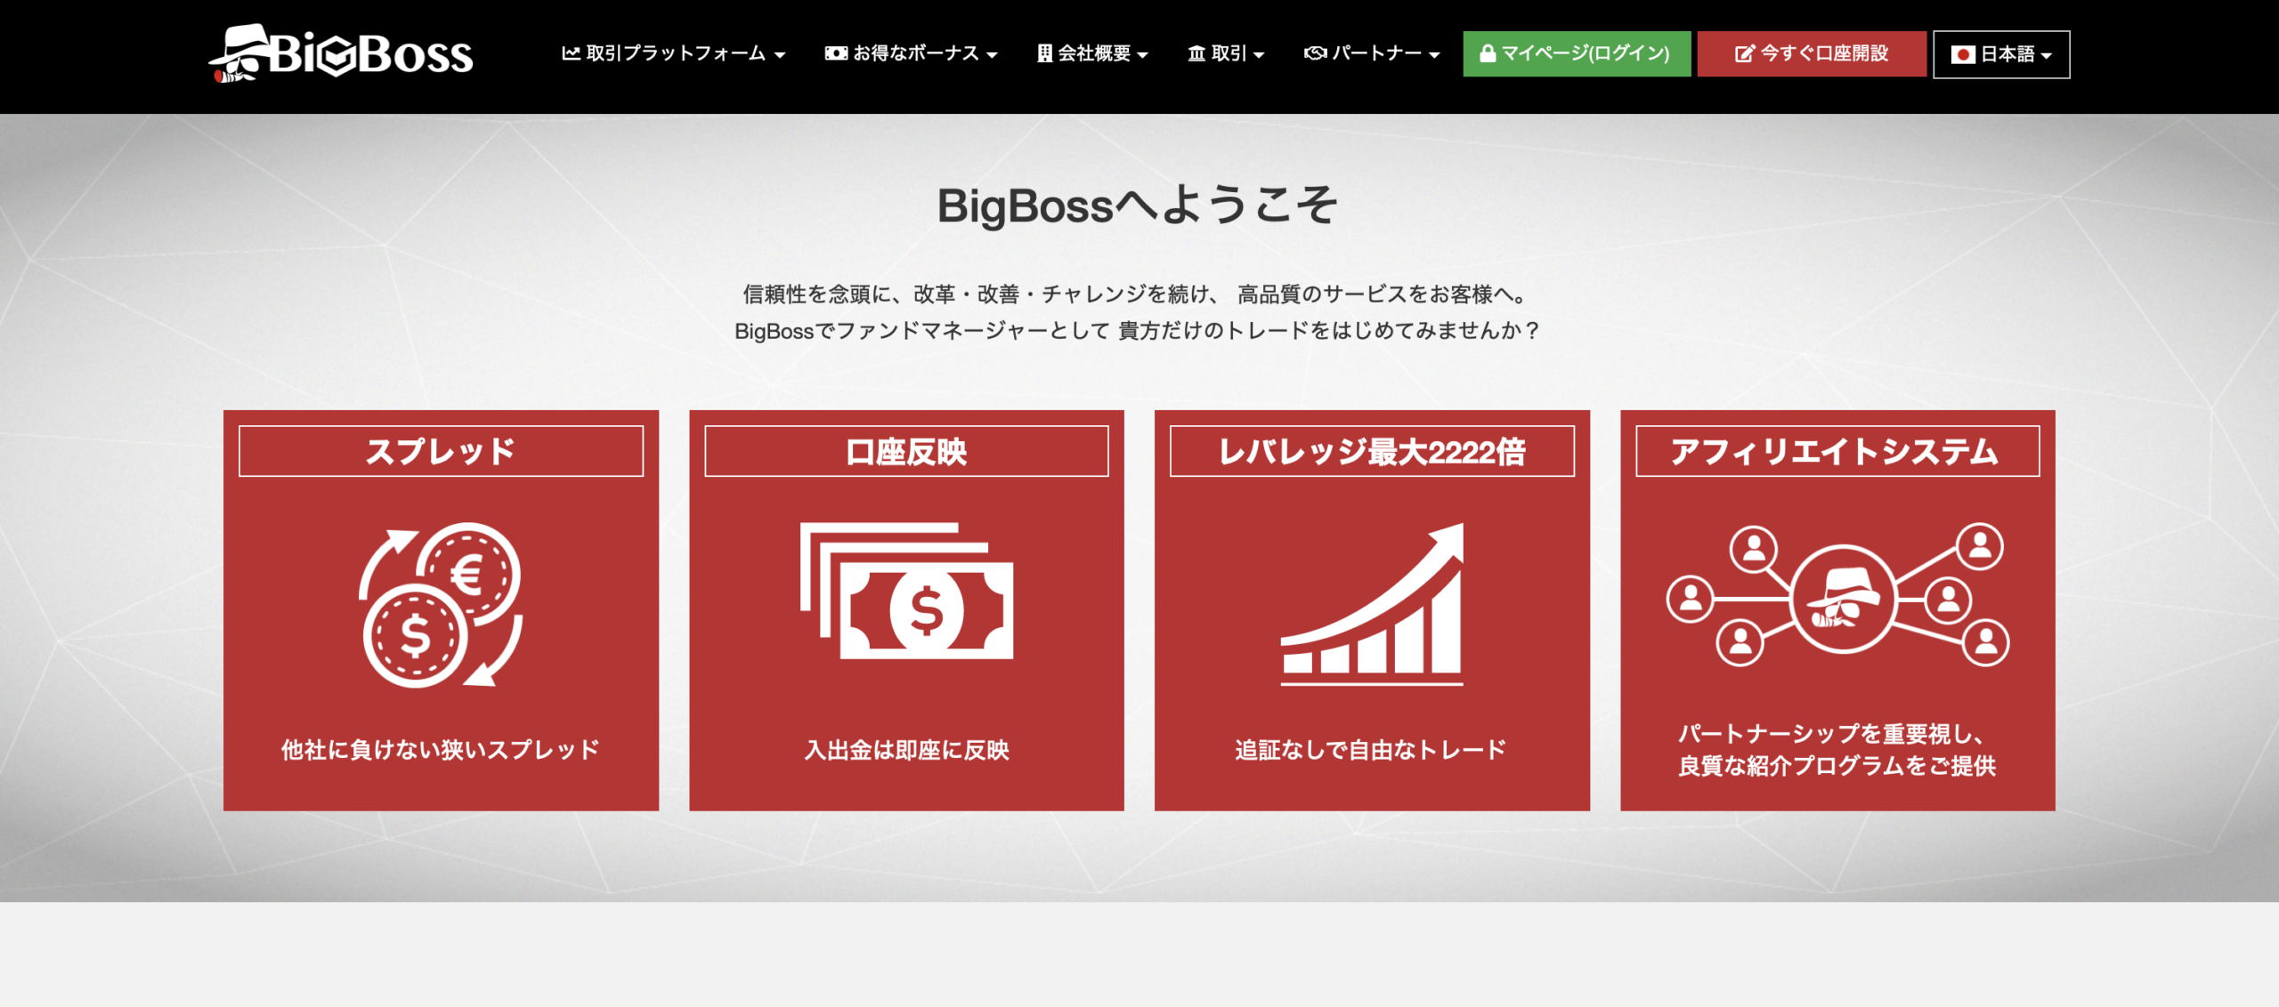Click the green マイページ(ログイン) button
Viewport: 2279px width, 1007px height.
pyautogui.click(x=1577, y=53)
